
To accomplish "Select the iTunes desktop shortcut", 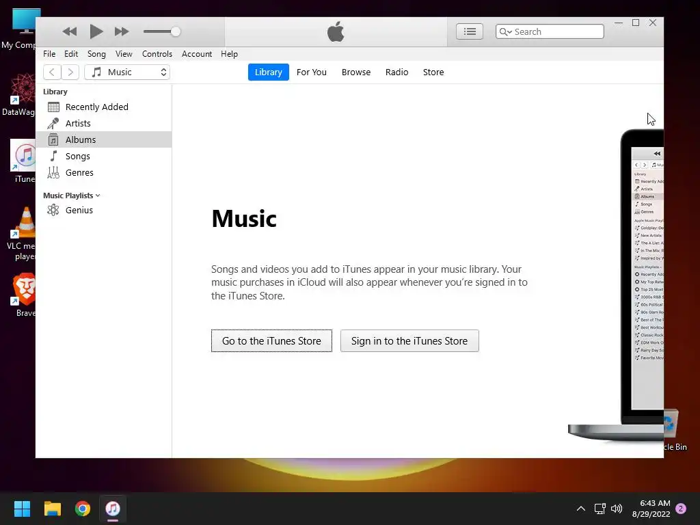I will 23,161.
